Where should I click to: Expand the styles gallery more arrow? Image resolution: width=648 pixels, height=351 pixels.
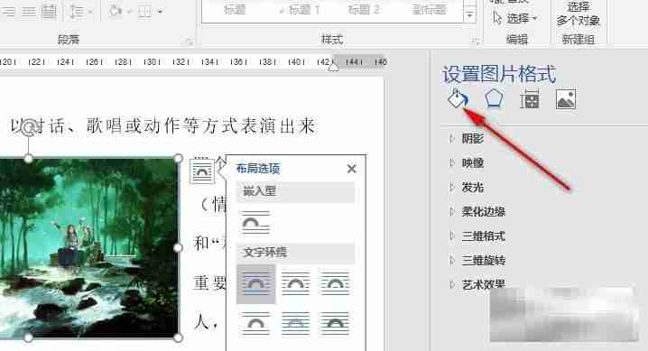469,16
